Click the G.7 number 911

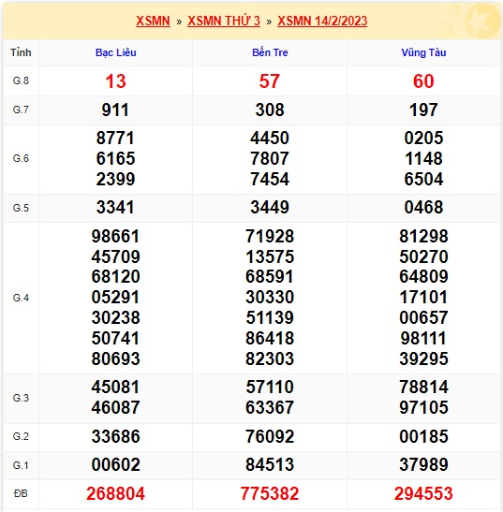point(115,110)
